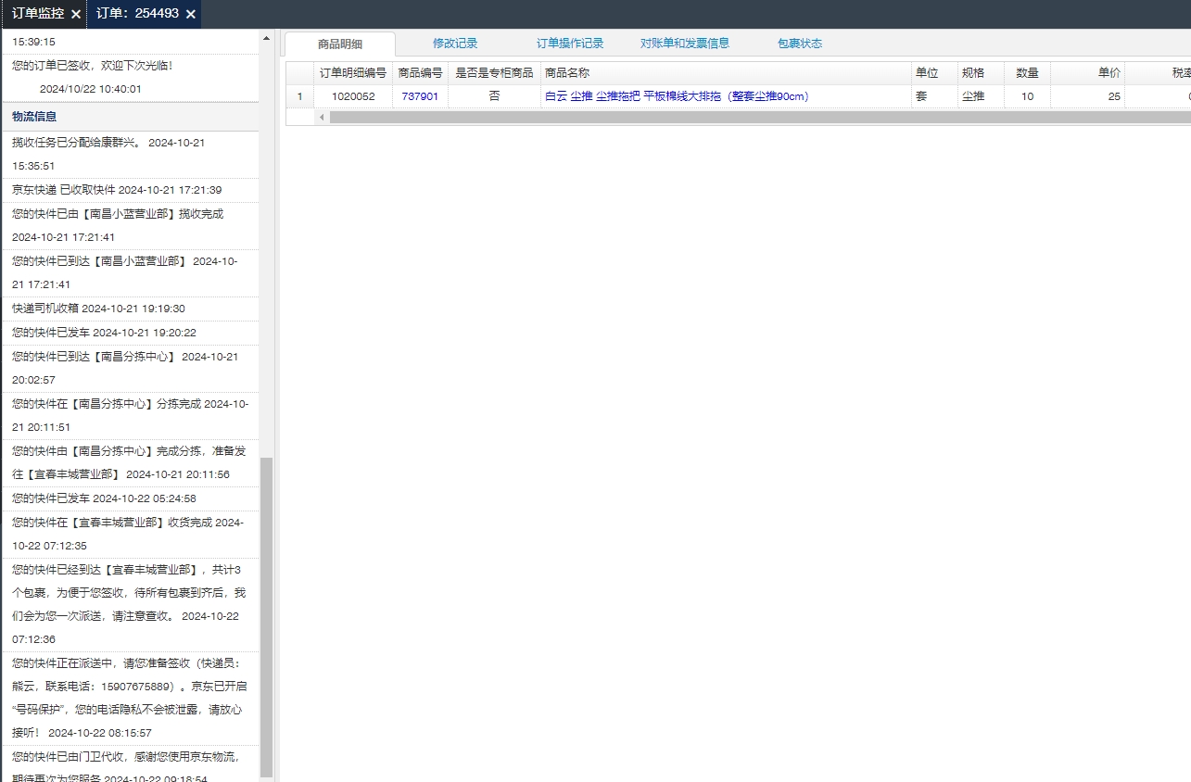Click the 已到达【南昌小蓝营业部】 entry
1191x782 pixels.
point(131,272)
